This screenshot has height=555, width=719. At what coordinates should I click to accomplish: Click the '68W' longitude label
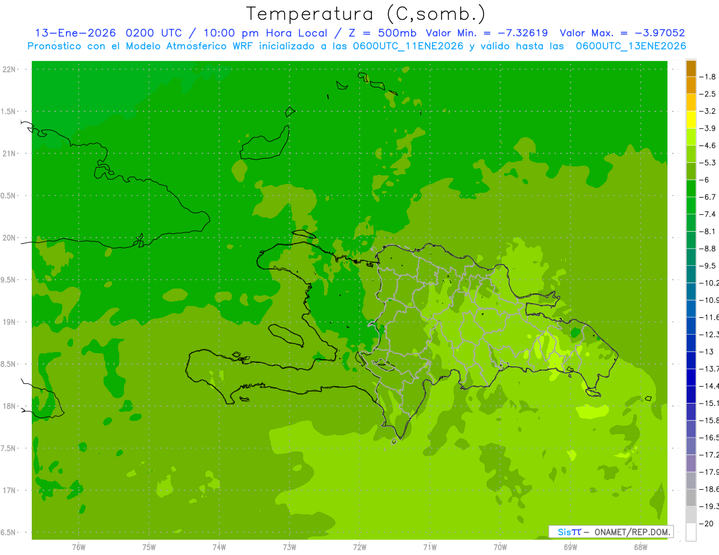point(641,547)
